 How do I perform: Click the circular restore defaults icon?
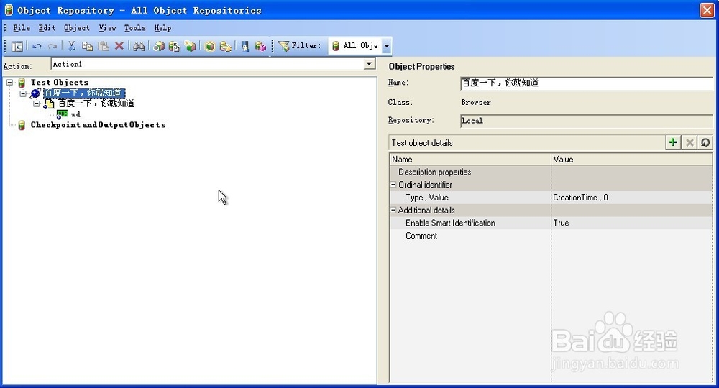point(705,142)
